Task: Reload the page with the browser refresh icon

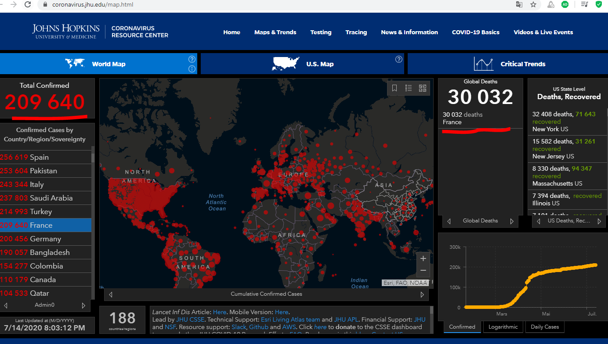Action: (x=28, y=5)
